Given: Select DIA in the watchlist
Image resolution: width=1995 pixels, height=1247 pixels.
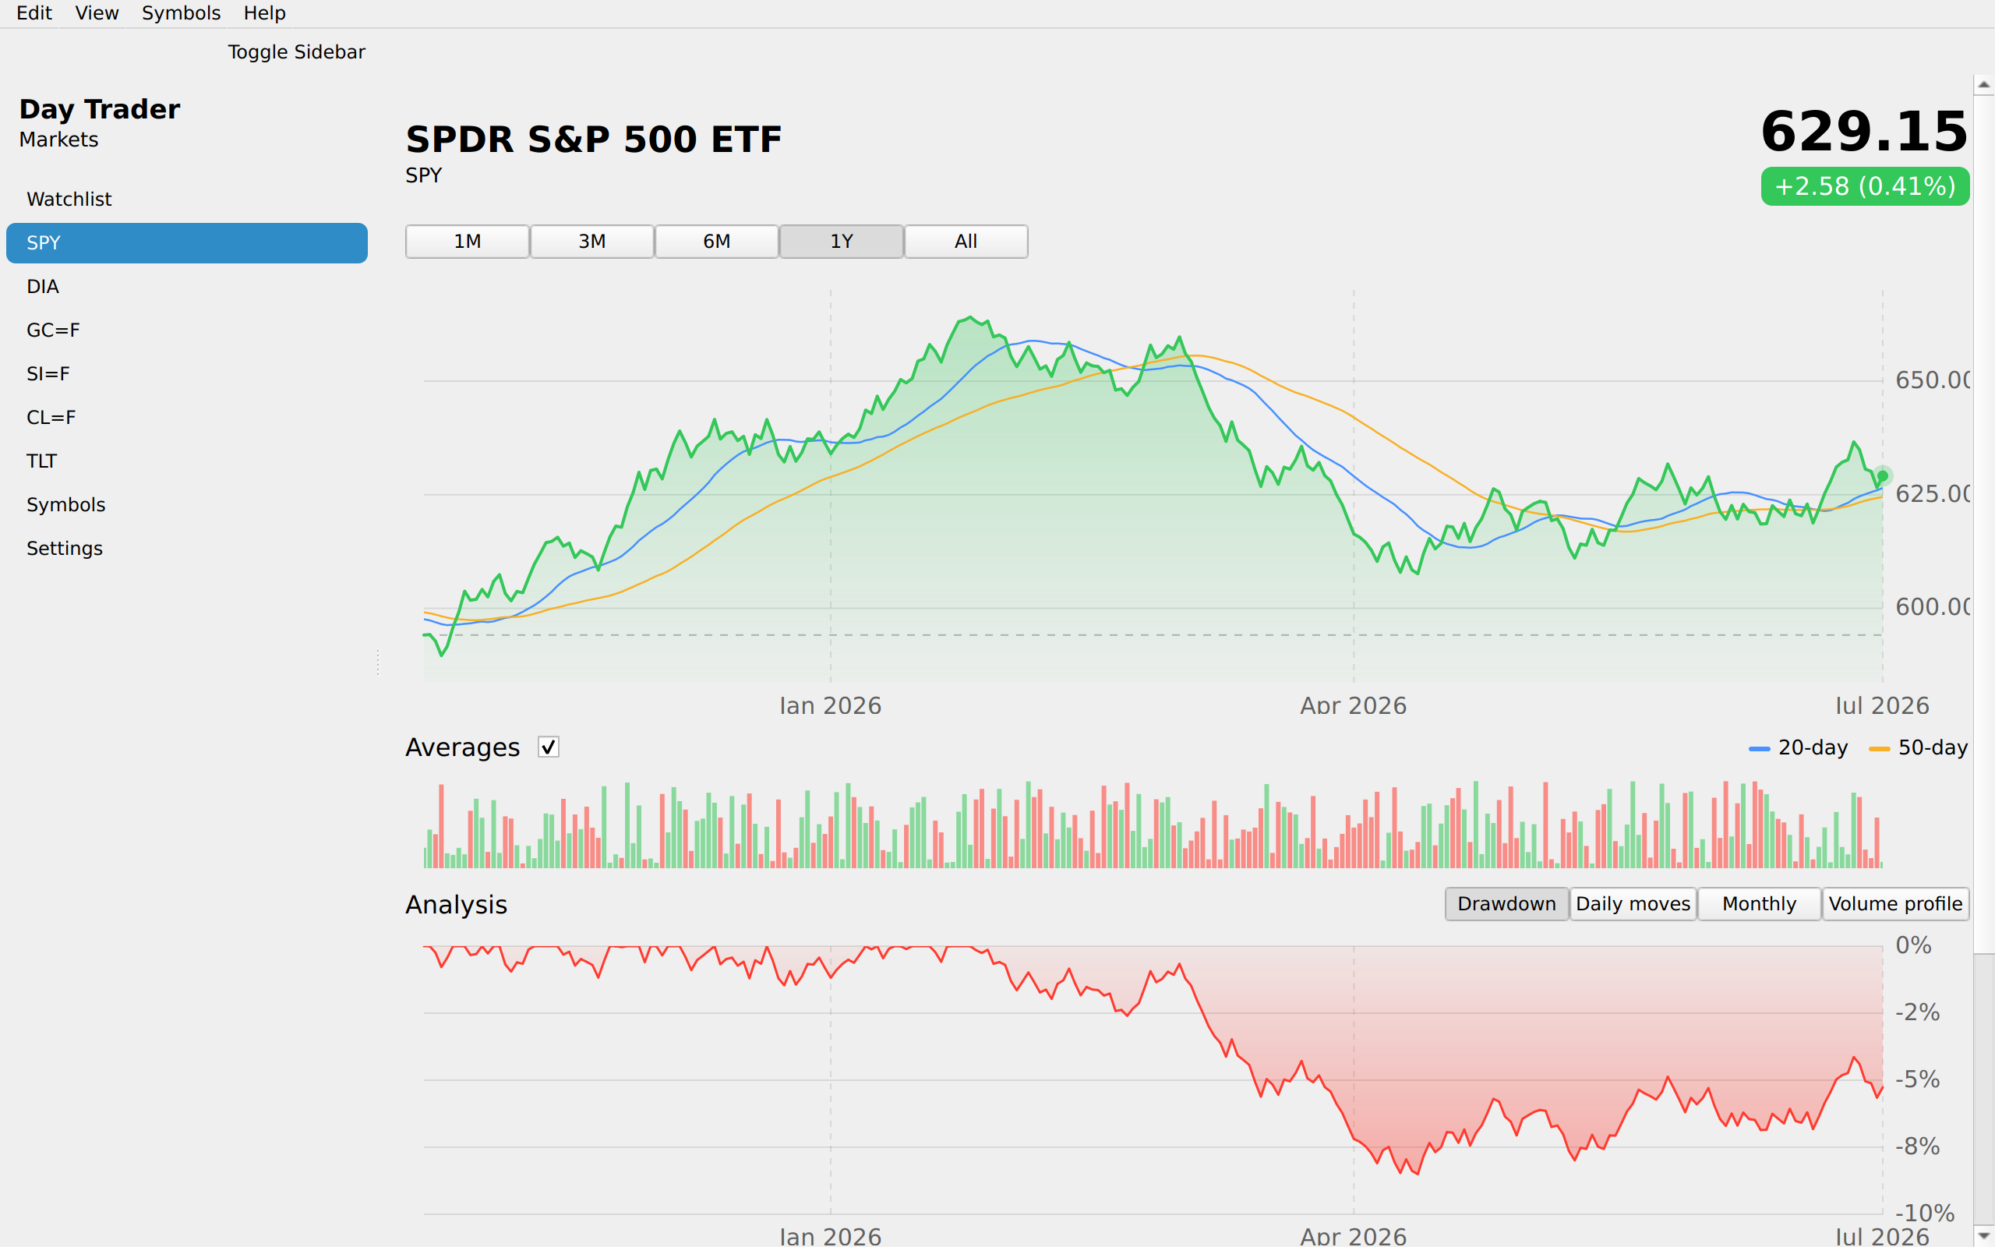Looking at the screenshot, I should 187,287.
